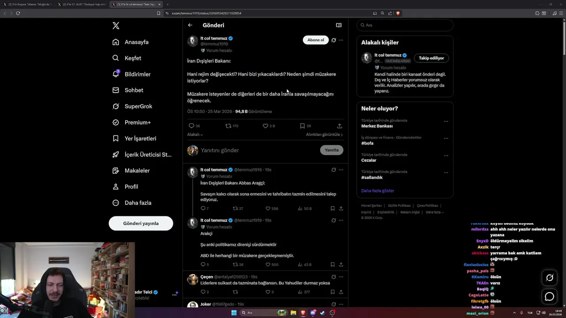Click the Takip ediliyor button
The image size is (566, 318).
(x=431, y=58)
